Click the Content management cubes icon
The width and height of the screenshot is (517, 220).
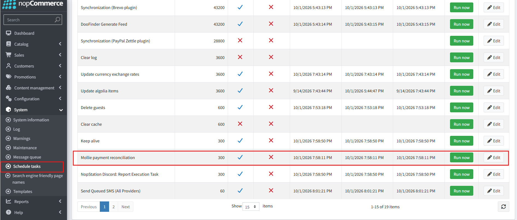click(x=8, y=88)
